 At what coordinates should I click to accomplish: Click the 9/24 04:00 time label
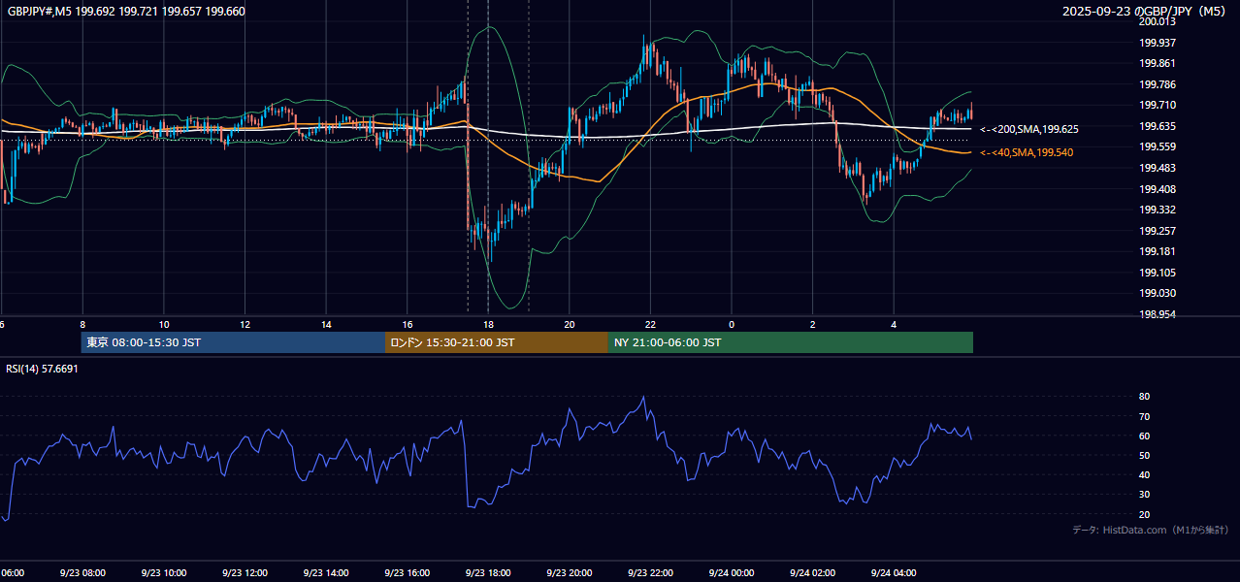pyautogui.click(x=894, y=573)
